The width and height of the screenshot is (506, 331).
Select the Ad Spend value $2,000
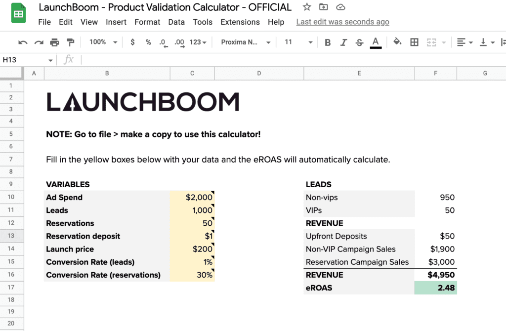[x=192, y=197]
